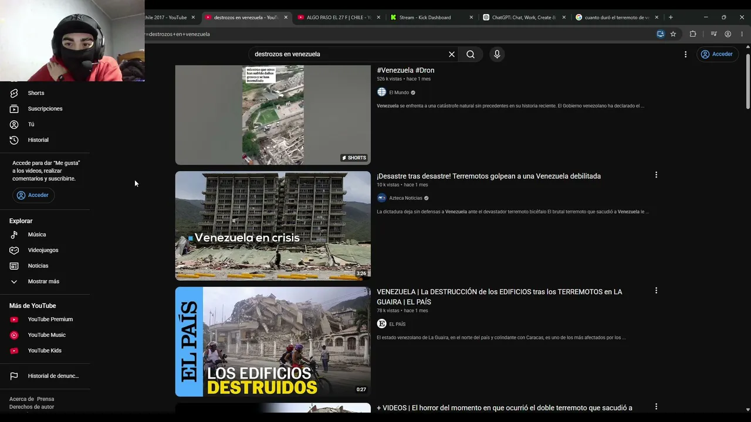Open the Chrome profile avatar icon
Image resolution: width=751 pixels, height=422 pixels.
(x=728, y=34)
